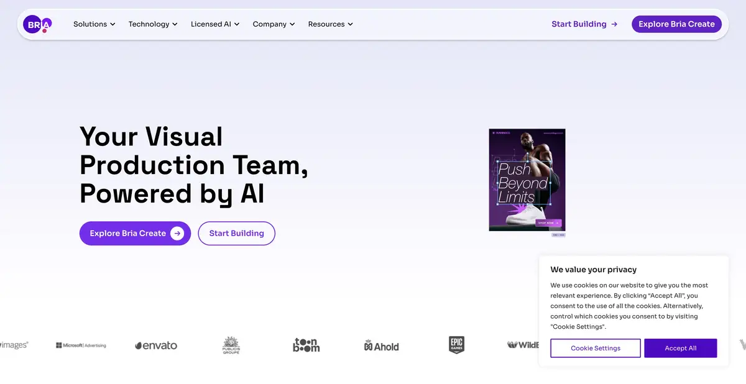Open the Push Beyond Limits ad image
Image resolution: width=746 pixels, height=384 pixels.
(x=527, y=180)
